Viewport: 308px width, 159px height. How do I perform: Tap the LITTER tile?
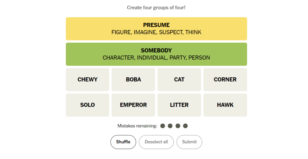tap(179, 105)
